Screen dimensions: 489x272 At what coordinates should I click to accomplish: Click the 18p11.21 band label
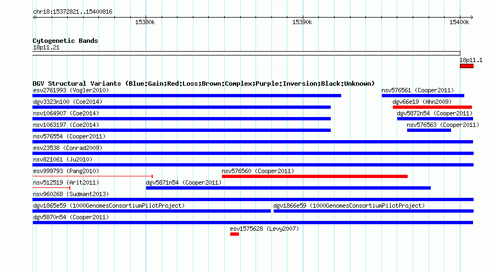46,47
